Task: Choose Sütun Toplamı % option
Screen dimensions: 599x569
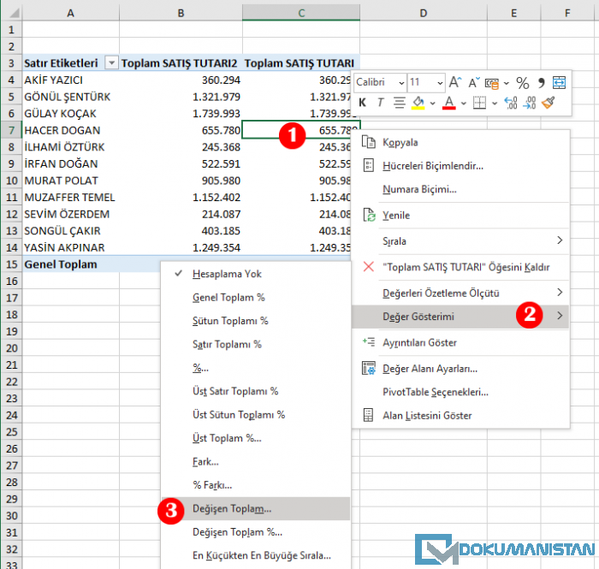Action: (x=230, y=321)
